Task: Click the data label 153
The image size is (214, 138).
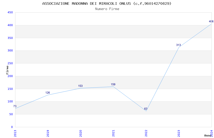Action: (x=80, y=86)
